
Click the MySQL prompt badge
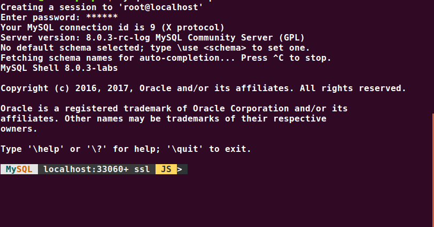pos(19,169)
